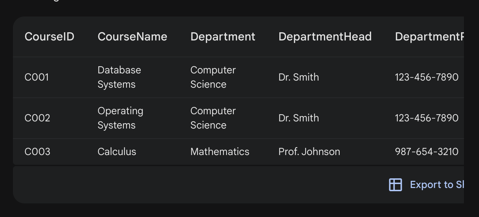Image resolution: width=479 pixels, height=217 pixels.
Task: Click the CourseName column header
Action: pos(132,37)
